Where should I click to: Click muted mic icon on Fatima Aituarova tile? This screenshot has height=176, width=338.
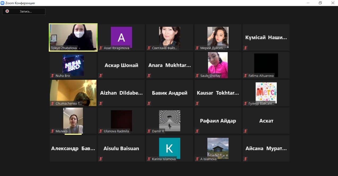coord(245,76)
